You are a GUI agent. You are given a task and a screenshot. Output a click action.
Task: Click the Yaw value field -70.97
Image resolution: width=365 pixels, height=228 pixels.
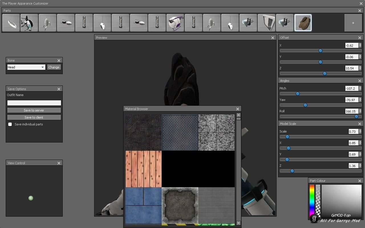[352, 100]
